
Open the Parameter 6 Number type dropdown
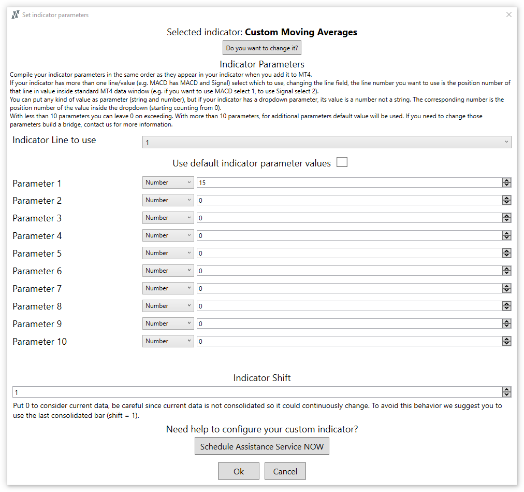click(168, 270)
